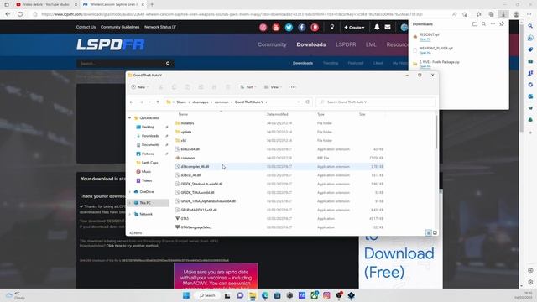This screenshot has height=302, width=537.
Task: Focus the LSPDFR site search box
Action: (x=121, y=64)
